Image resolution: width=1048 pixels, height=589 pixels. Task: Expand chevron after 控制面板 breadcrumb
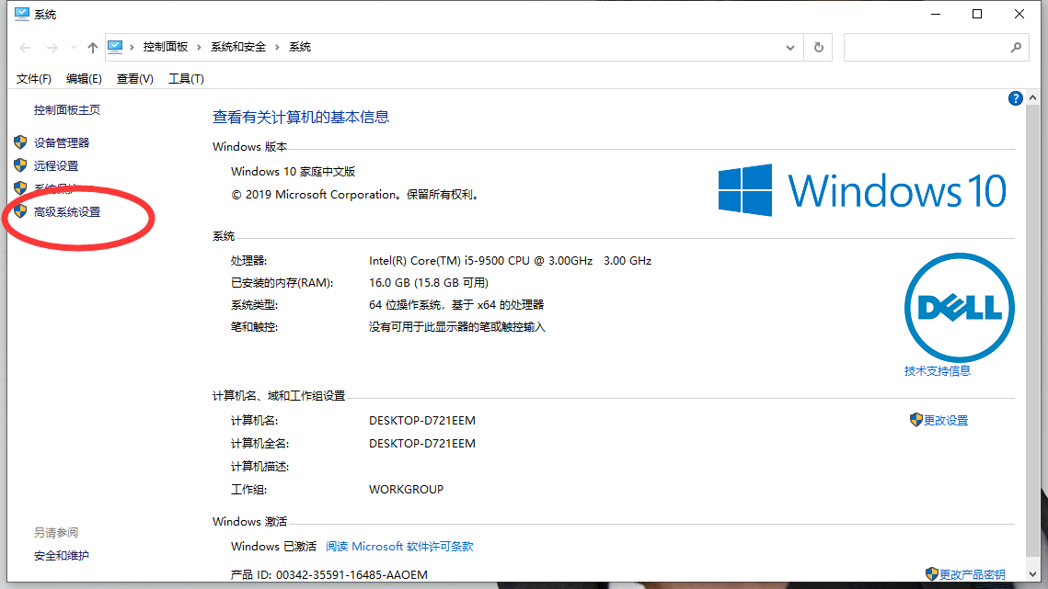pyautogui.click(x=199, y=47)
